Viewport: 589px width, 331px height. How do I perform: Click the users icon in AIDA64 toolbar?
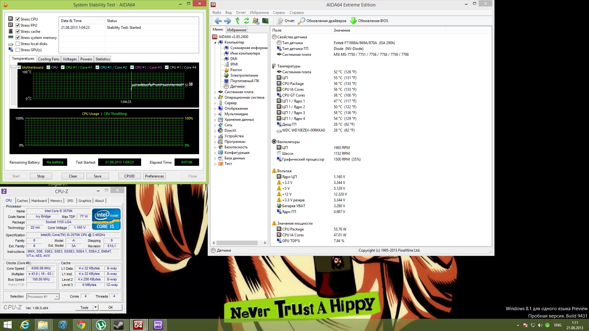[x=256, y=21]
